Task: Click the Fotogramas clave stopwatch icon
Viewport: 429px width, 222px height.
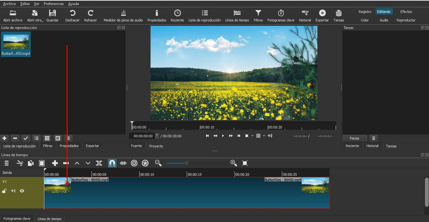Action: (x=281, y=13)
